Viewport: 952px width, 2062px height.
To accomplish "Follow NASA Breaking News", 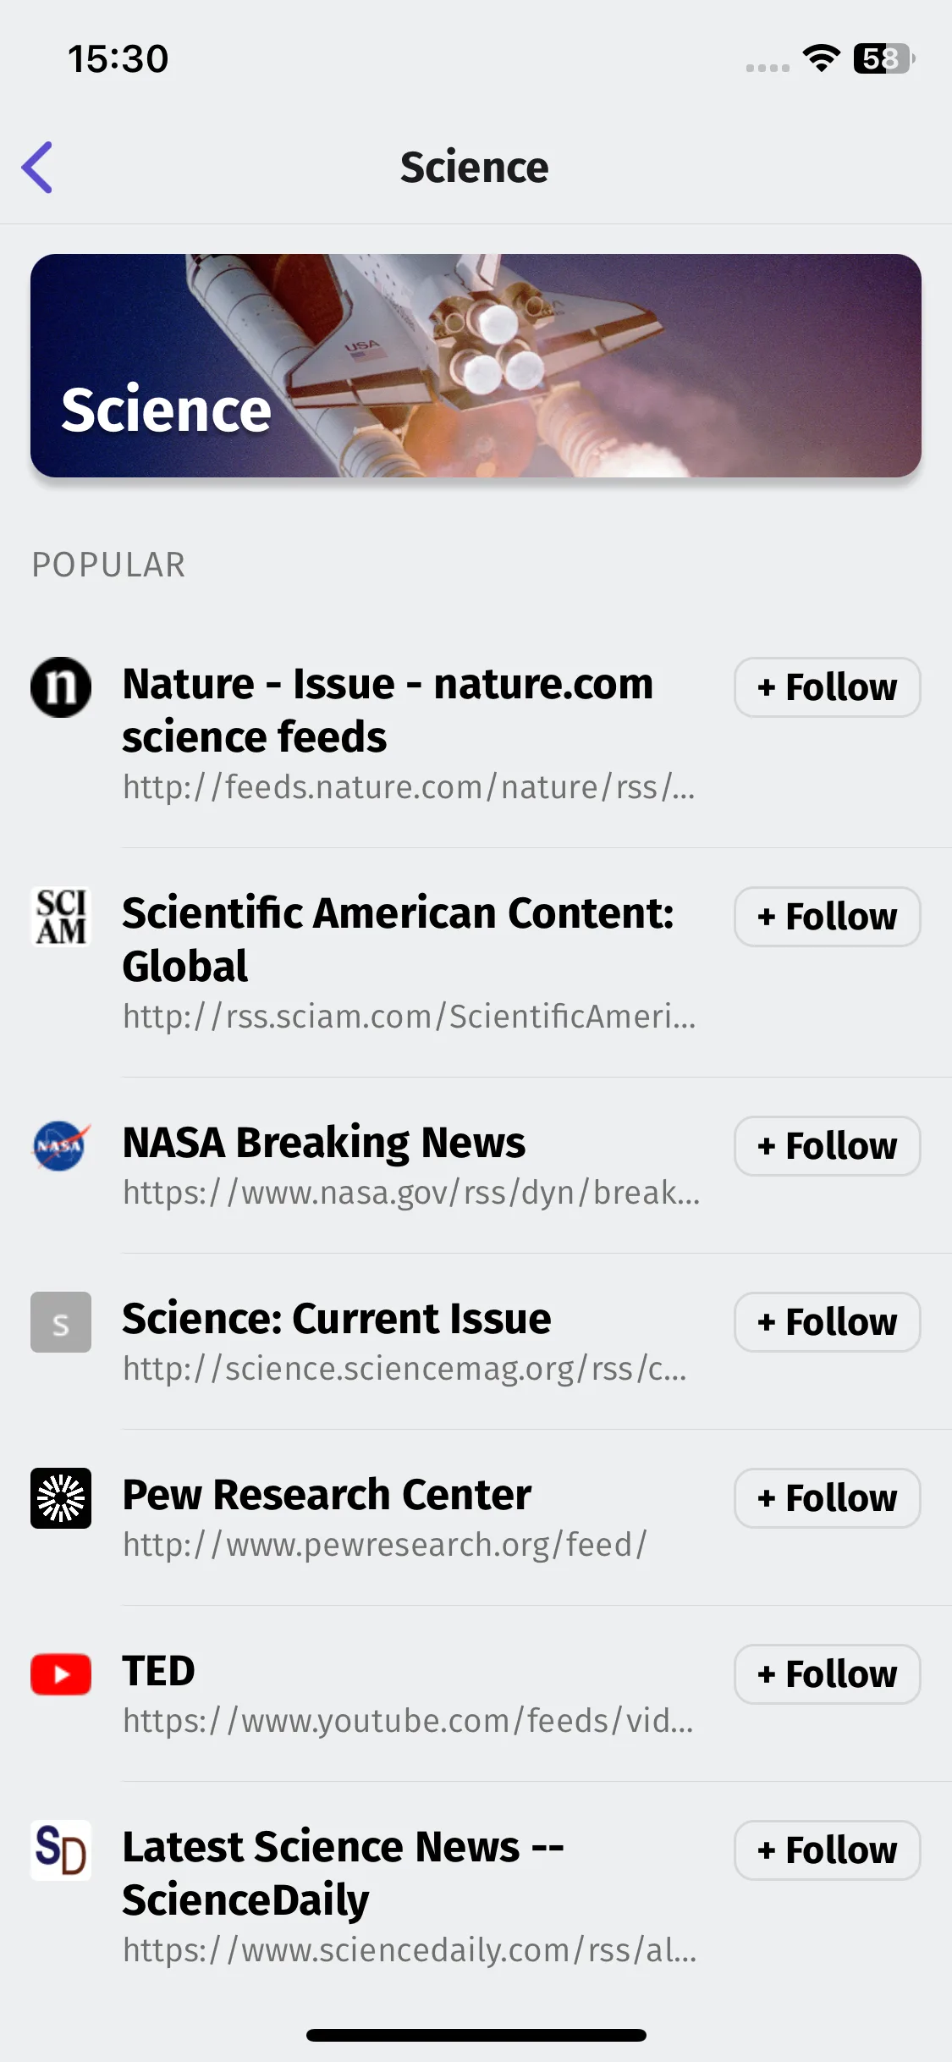I will pyautogui.click(x=828, y=1146).
